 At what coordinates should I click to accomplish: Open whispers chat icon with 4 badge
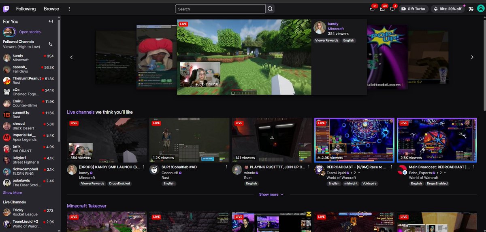point(392,9)
